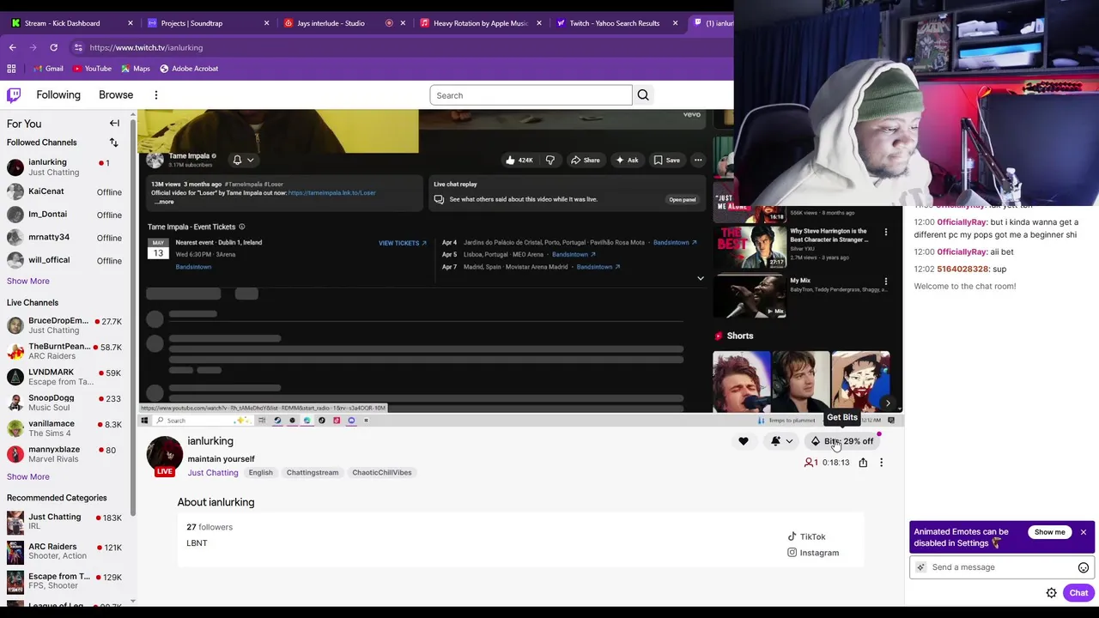Click the Twitch logo home icon
This screenshot has width=1099, height=618.
click(x=14, y=95)
